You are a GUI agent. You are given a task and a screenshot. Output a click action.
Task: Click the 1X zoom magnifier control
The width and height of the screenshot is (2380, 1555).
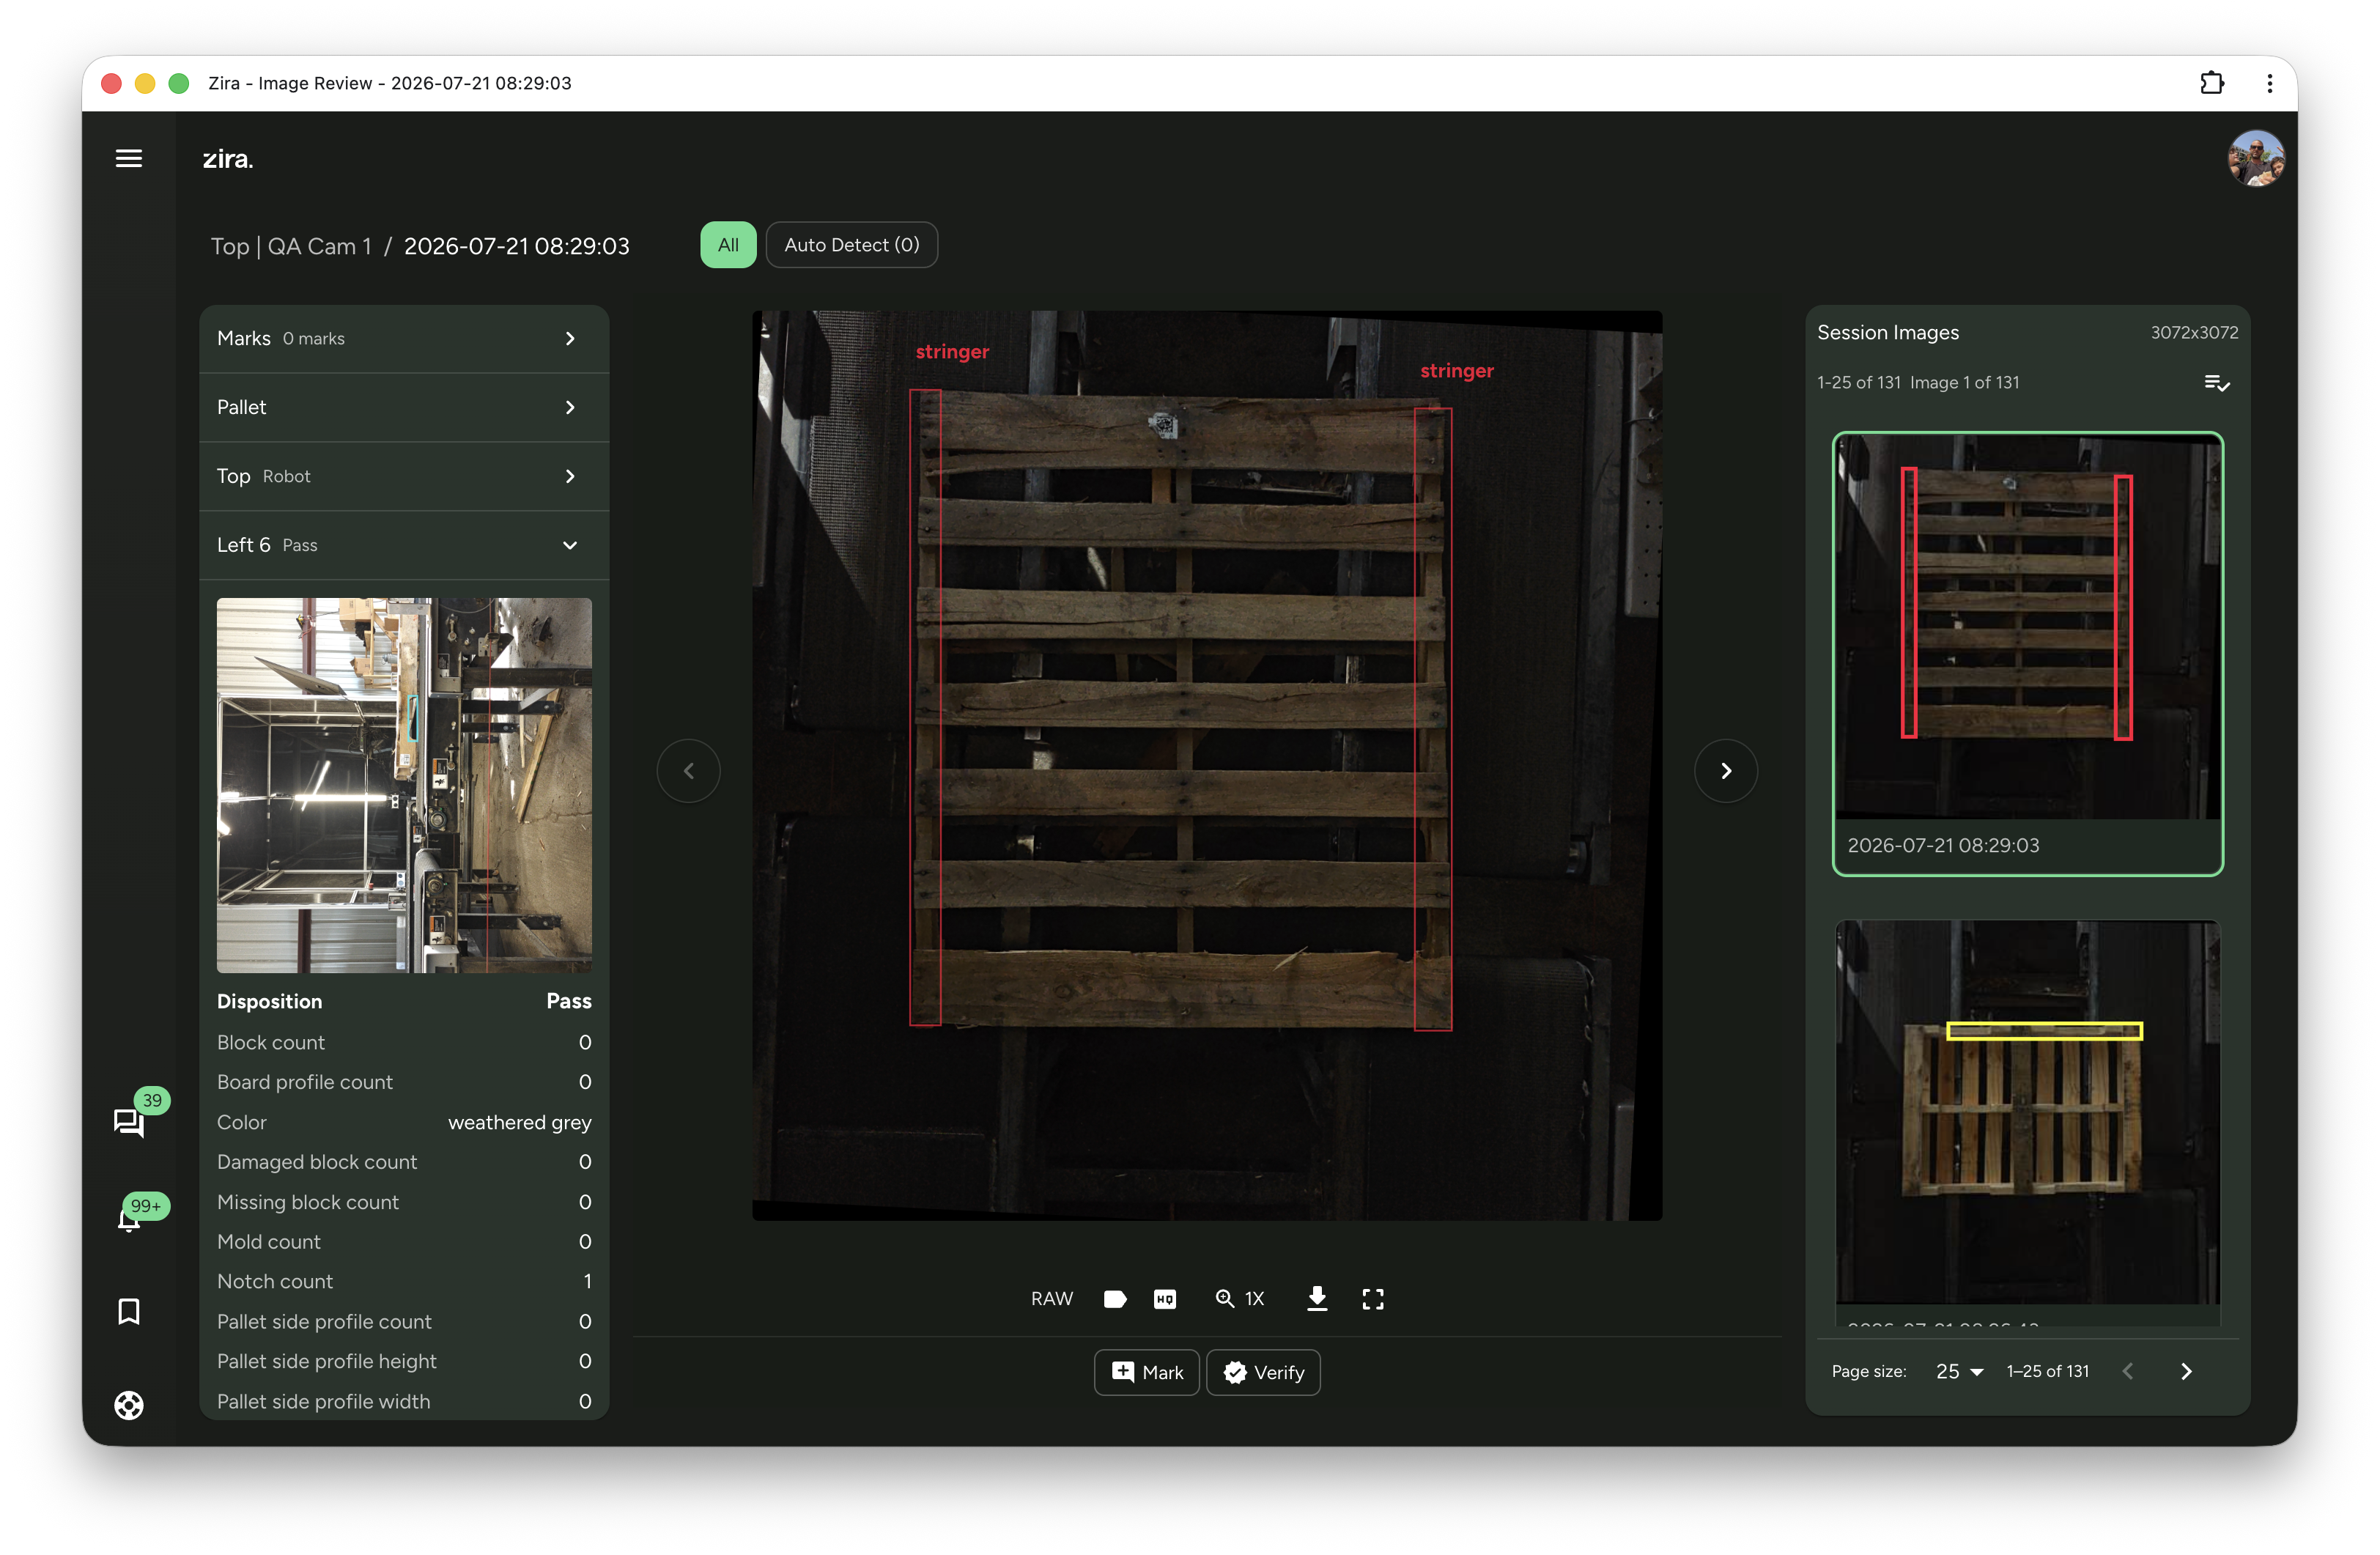click(x=1240, y=1298)
